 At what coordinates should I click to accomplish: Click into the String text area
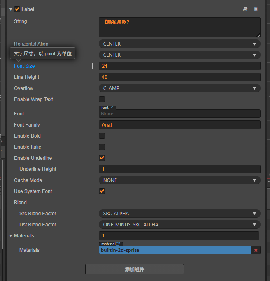coord(179,28)
